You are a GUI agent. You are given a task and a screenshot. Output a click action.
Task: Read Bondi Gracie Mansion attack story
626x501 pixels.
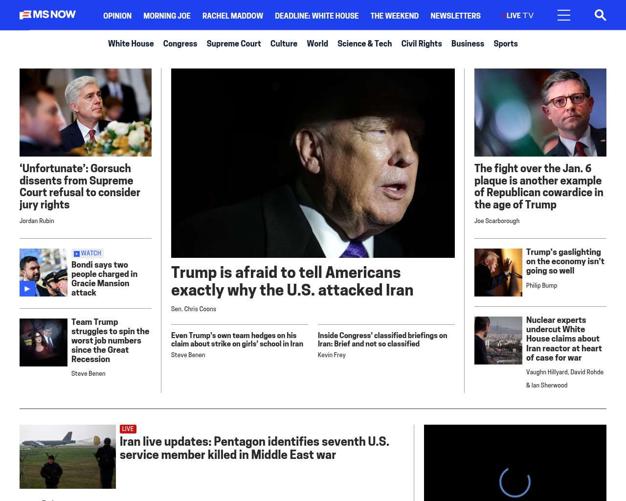[104, 278]
